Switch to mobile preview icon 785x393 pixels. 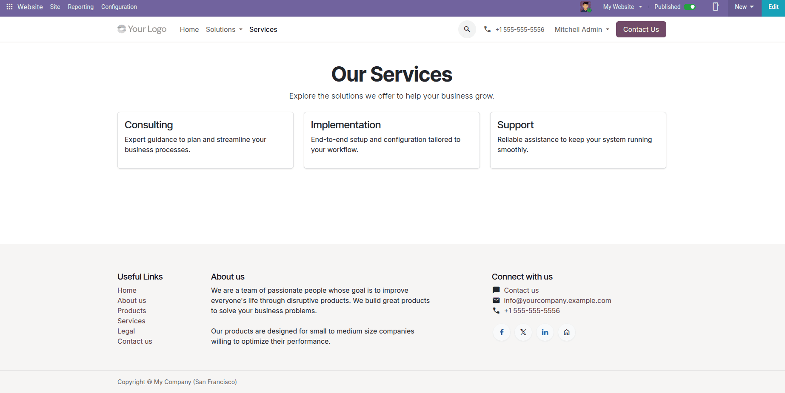coord(716,7)
